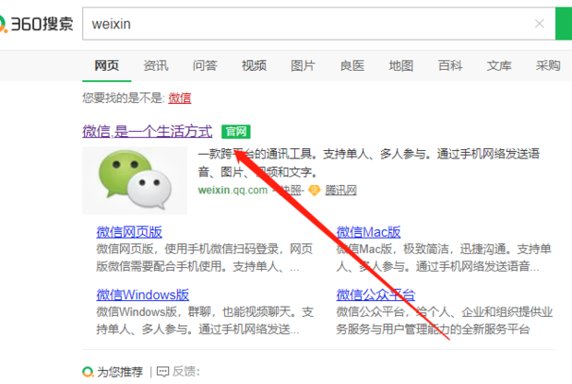Open the 腾讯网 link
This screenshot has height=384, width=572.
pos(340,190)
